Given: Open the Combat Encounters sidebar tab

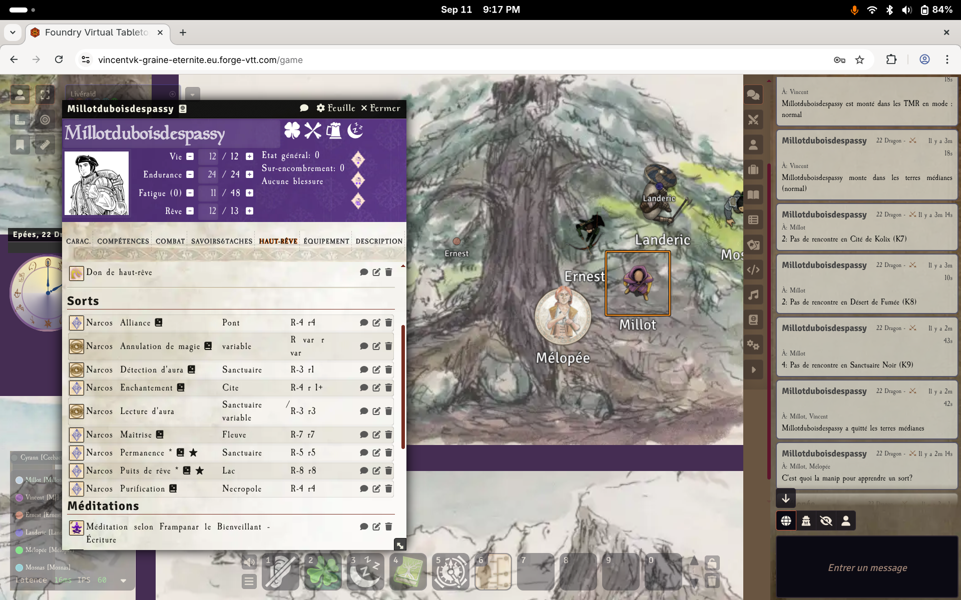Looking at the screenshot, I should (x=753, y=120).
